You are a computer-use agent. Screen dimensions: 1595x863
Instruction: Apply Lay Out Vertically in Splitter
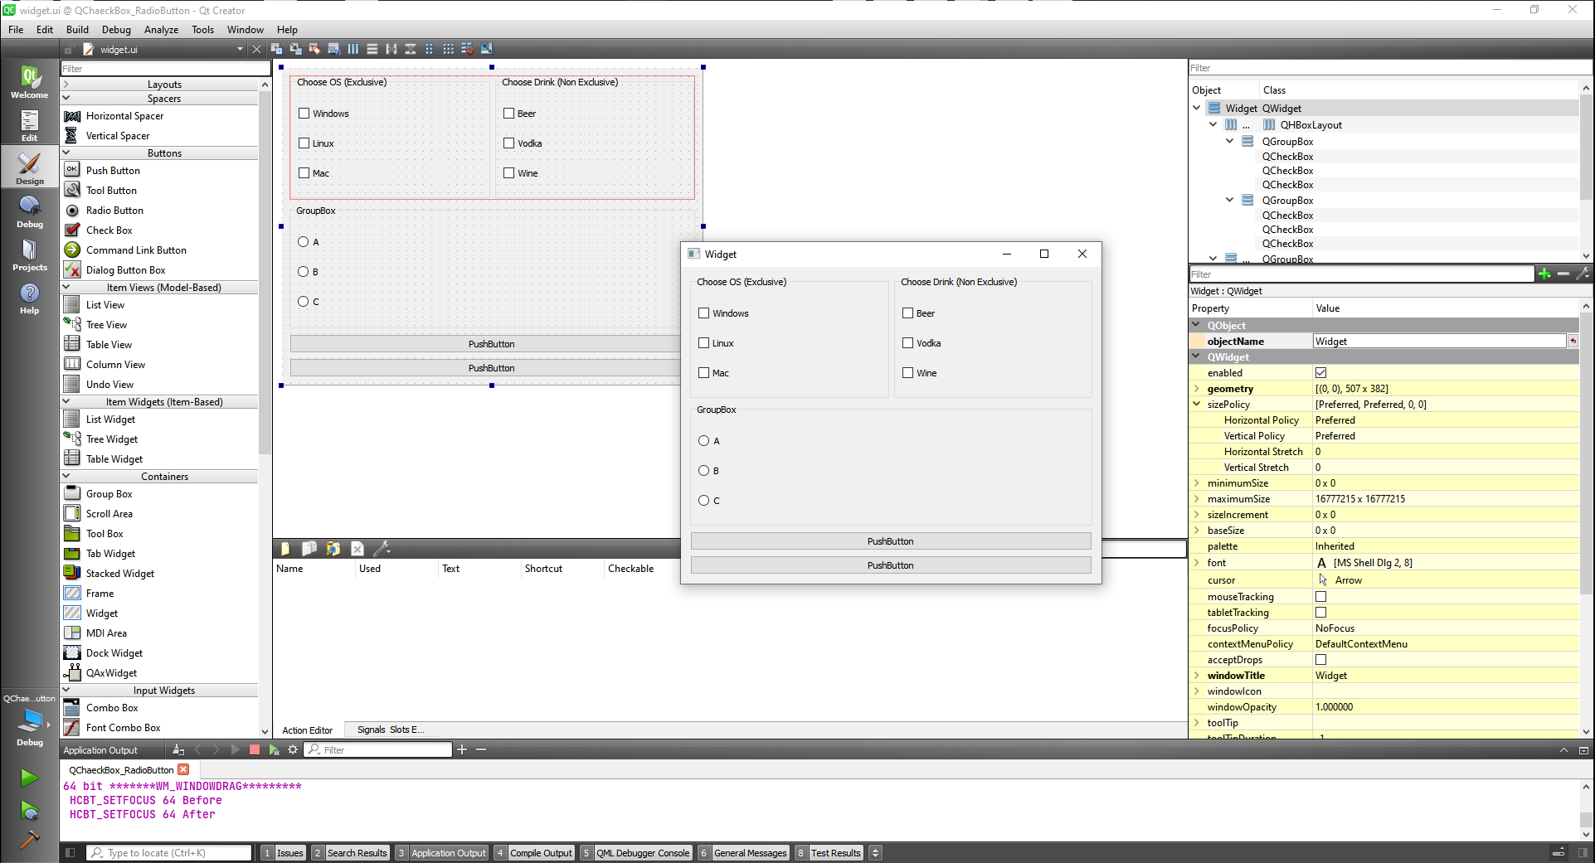(411, 49)
